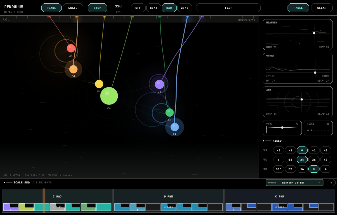
Task: Select octave +1
Action: (x=314, y=150)
